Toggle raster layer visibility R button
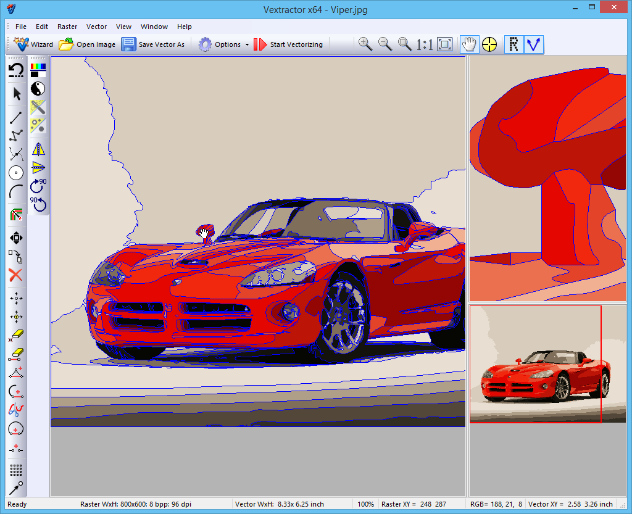The height and width of the screenshot is (514, 632). coord(513,44)
